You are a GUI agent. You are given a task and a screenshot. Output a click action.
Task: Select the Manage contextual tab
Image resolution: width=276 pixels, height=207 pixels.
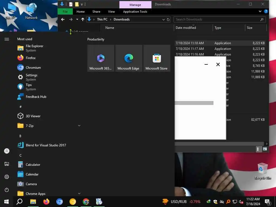click(135, 5)
